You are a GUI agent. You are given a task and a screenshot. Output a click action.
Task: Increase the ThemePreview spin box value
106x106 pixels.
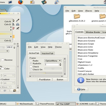(60, 64)
